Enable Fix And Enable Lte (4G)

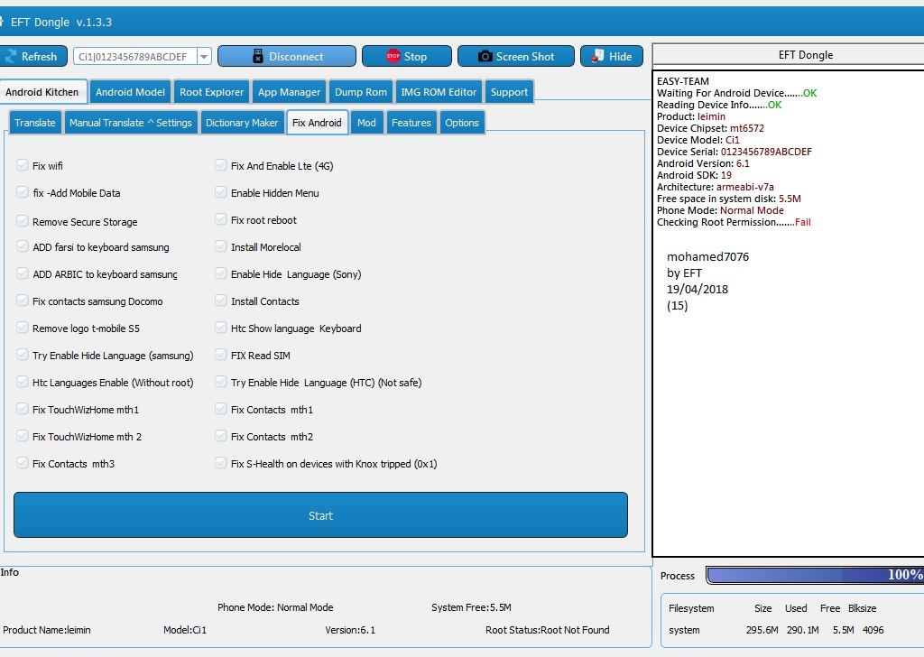[x=221, y=165]
